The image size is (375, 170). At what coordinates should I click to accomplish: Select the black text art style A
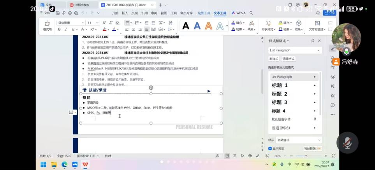click(186, 26)
